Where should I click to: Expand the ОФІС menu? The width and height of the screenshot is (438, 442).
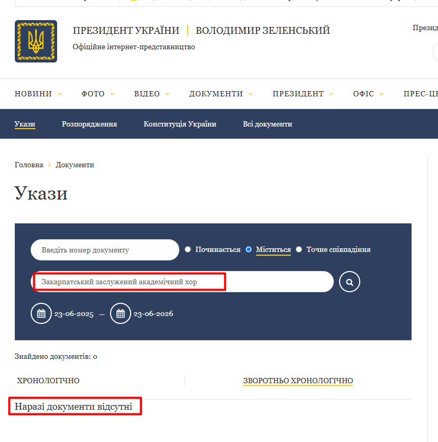click(x=368, y=94)
